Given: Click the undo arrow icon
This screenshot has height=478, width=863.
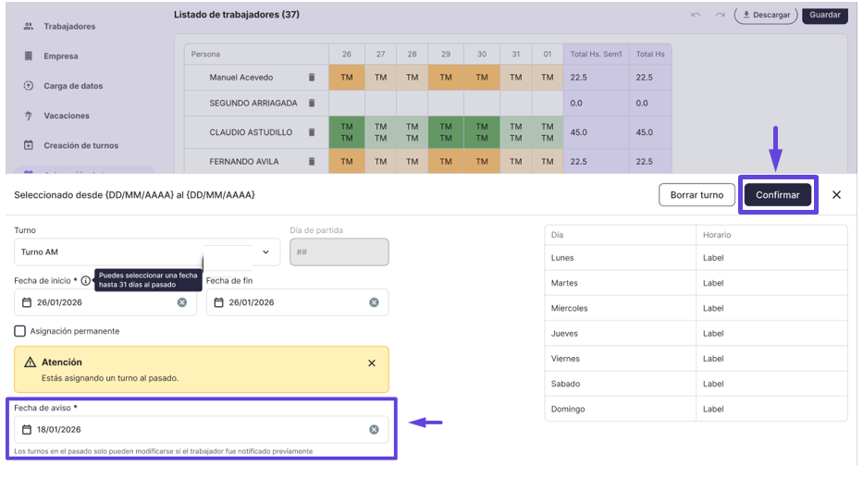Looking at the screenshot, I should pyautogui.click(x=696, y=15).
